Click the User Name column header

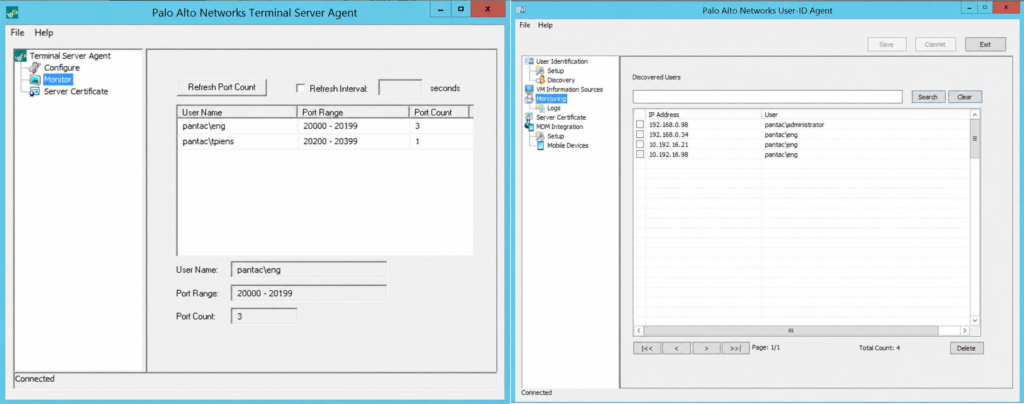coord(237,112)
